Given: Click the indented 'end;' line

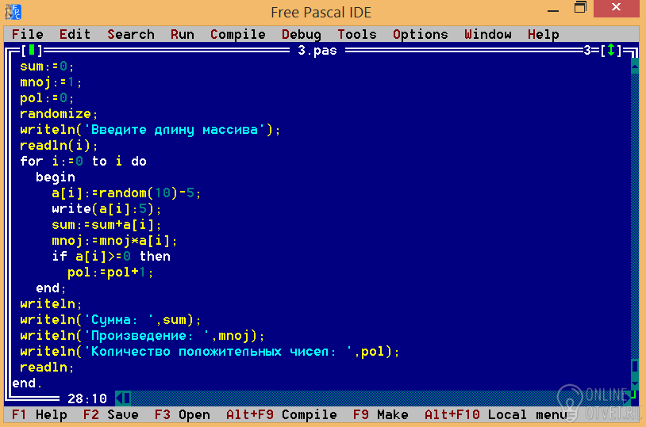Looking at the screenshot, I should (51, 288).
